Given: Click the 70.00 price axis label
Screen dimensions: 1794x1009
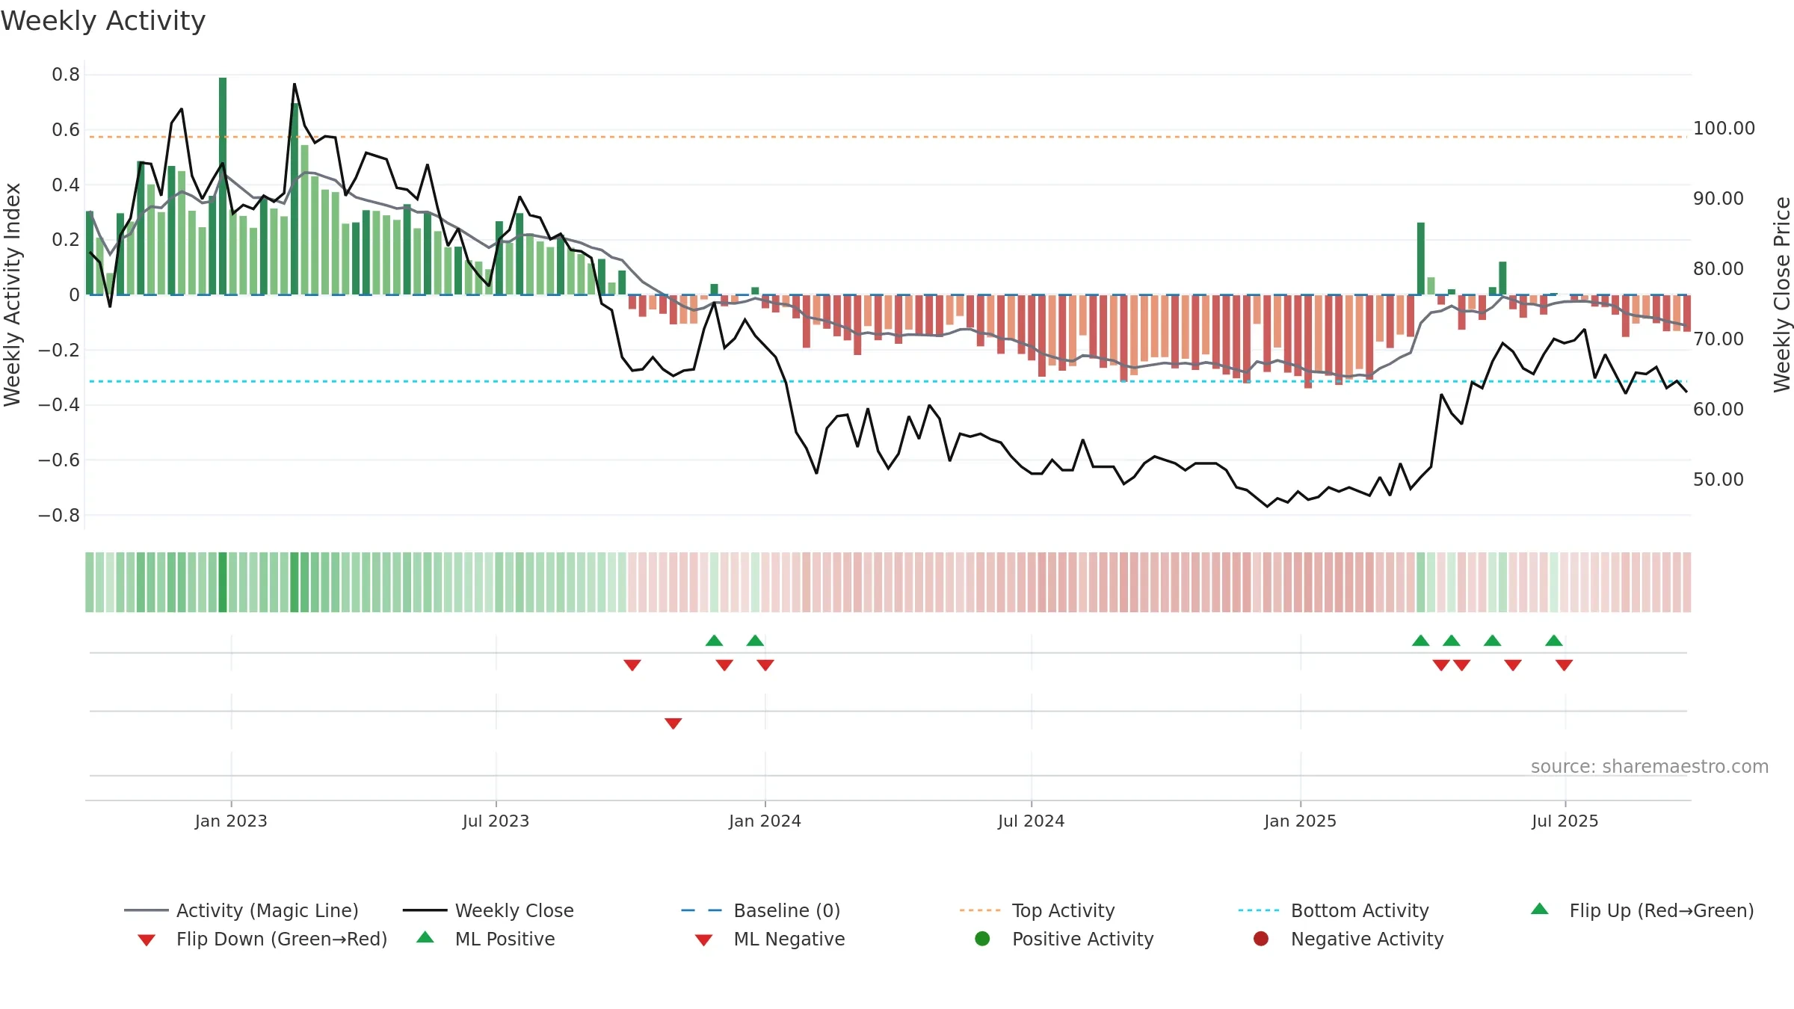Looking at the screenshot, I should point(1718,339).
